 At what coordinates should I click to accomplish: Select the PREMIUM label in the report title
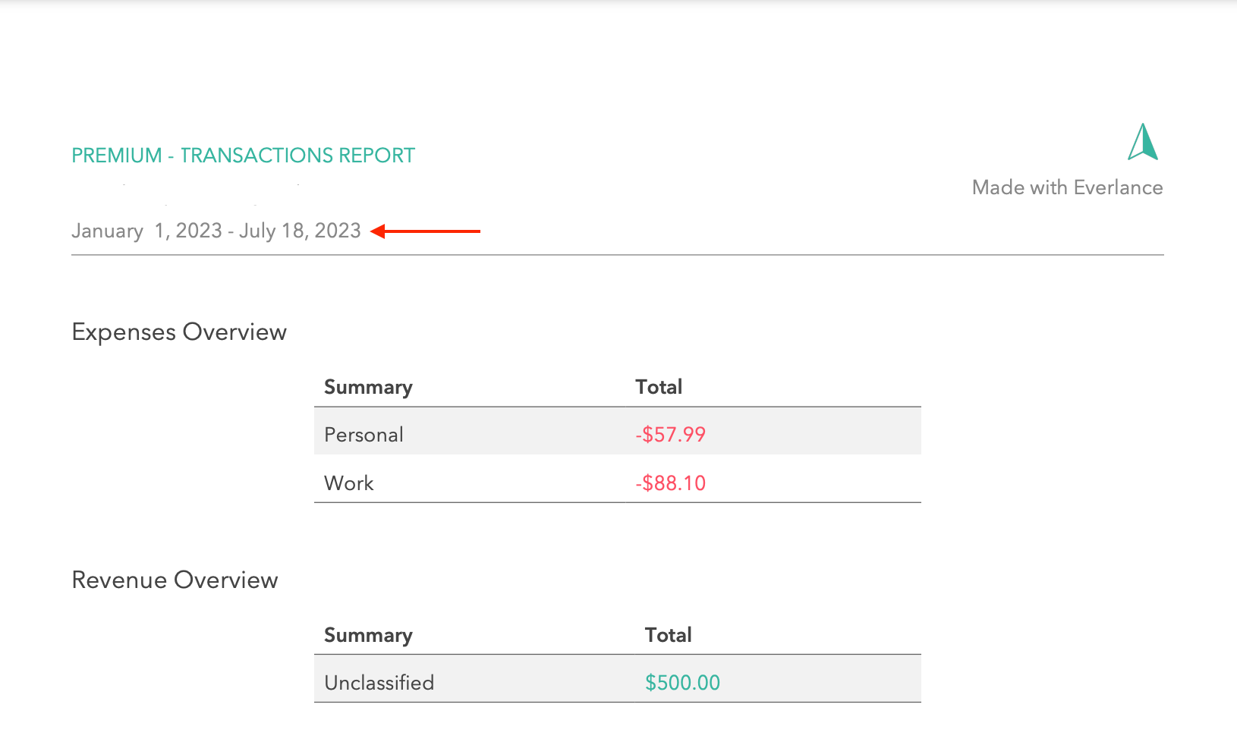coord(117,155)
